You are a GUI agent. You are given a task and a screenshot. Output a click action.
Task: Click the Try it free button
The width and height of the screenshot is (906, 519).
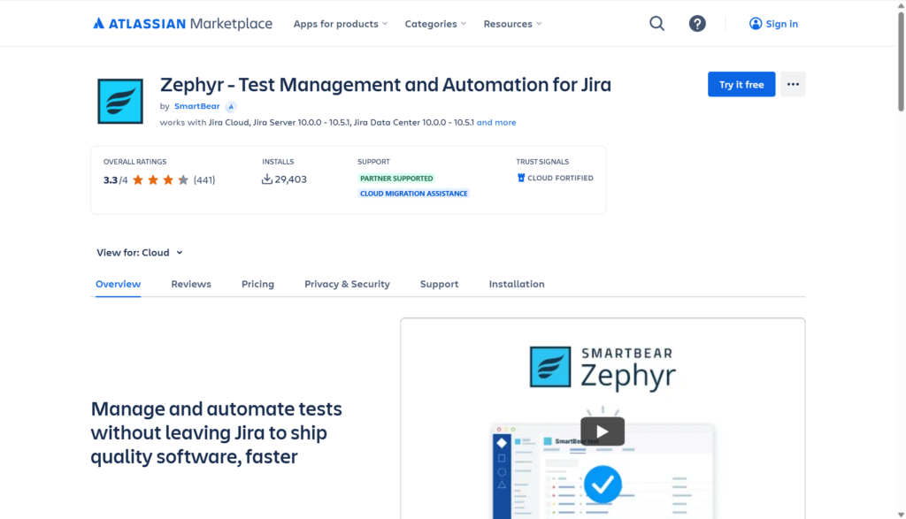[741, 85]
